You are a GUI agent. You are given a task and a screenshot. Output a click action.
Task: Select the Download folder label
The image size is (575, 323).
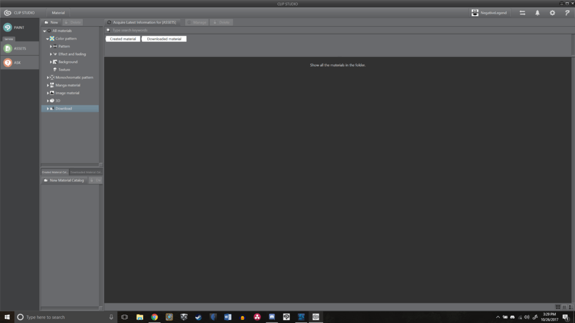click(63, 109)
